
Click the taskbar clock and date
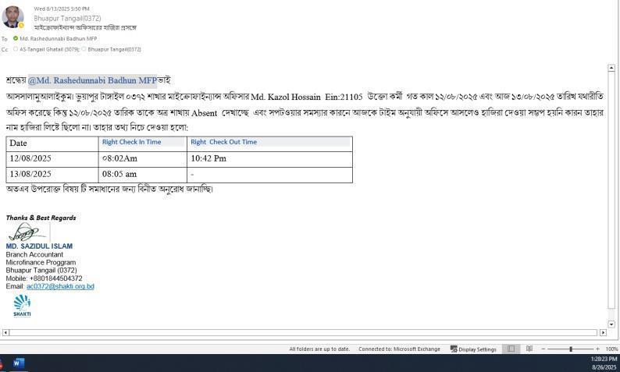coord(604,363)
